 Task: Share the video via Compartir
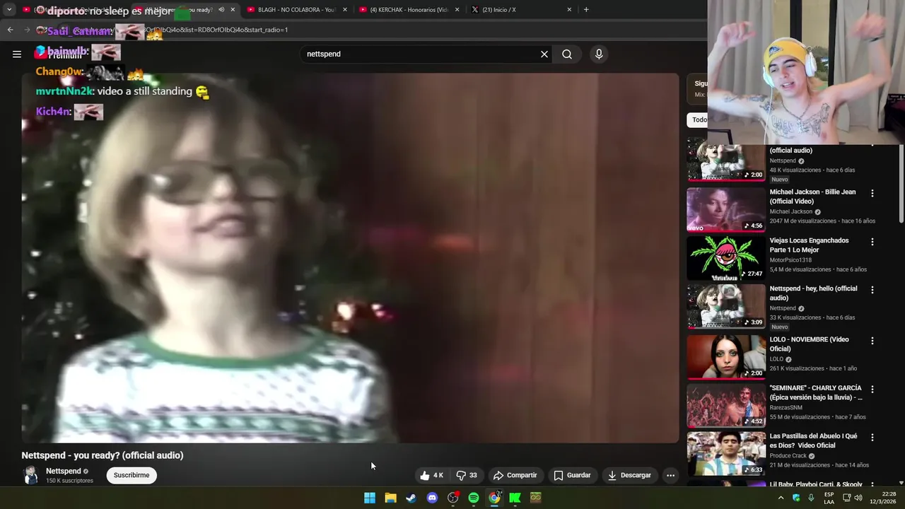point(515,475)
